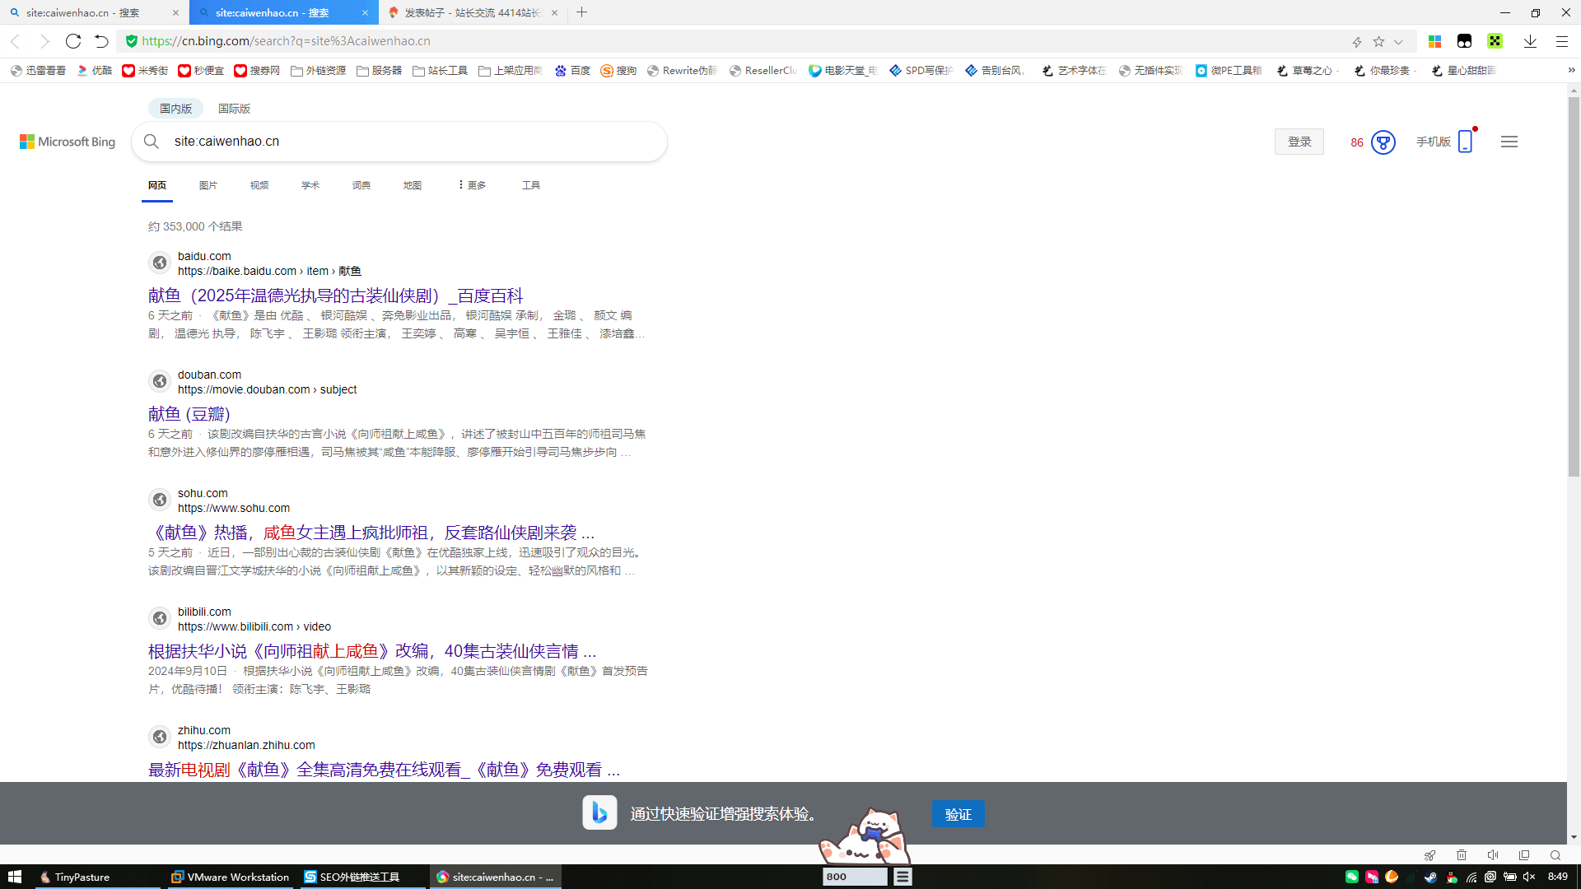The width and height of the screenshot is (1581, 889).
Task: Click the green pixel-face extension icon
Action: [1495, 41]
